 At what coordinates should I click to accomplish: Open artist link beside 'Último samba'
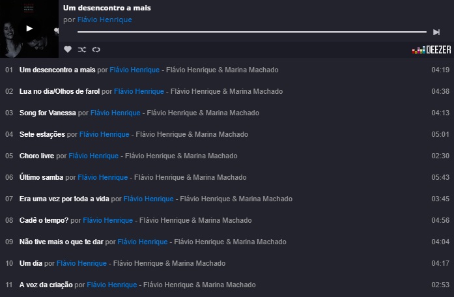click(103, 177)
